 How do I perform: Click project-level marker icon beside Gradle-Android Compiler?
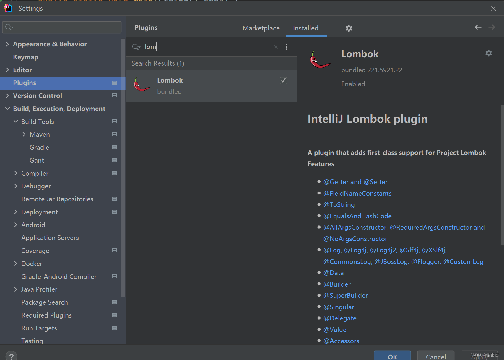click(x=115, y=276)
